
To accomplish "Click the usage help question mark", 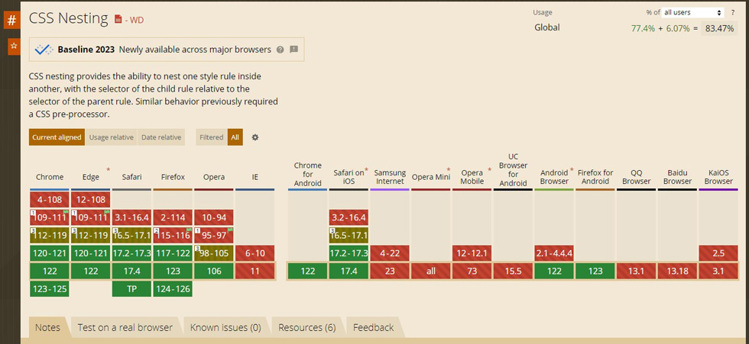I will click(x=733, y=12).
